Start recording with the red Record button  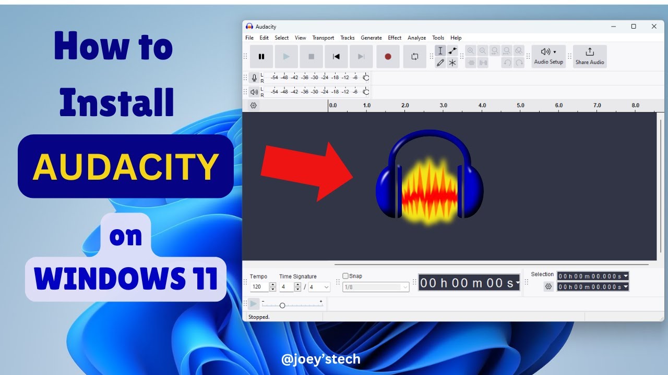click(388, 57)
